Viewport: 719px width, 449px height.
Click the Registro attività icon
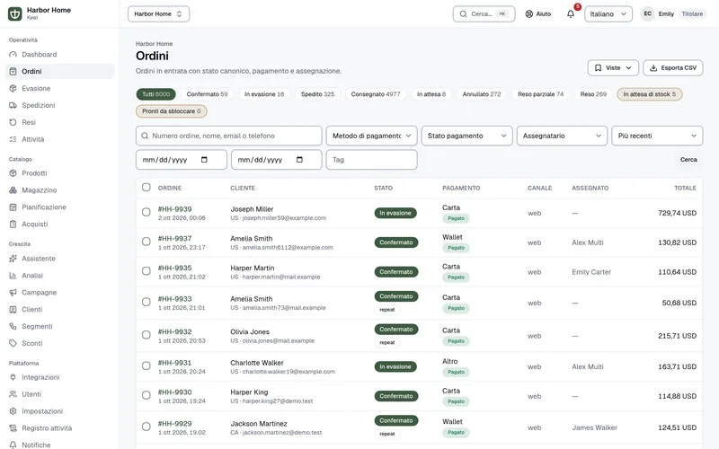pyautogui.click(x=13, y=428)
